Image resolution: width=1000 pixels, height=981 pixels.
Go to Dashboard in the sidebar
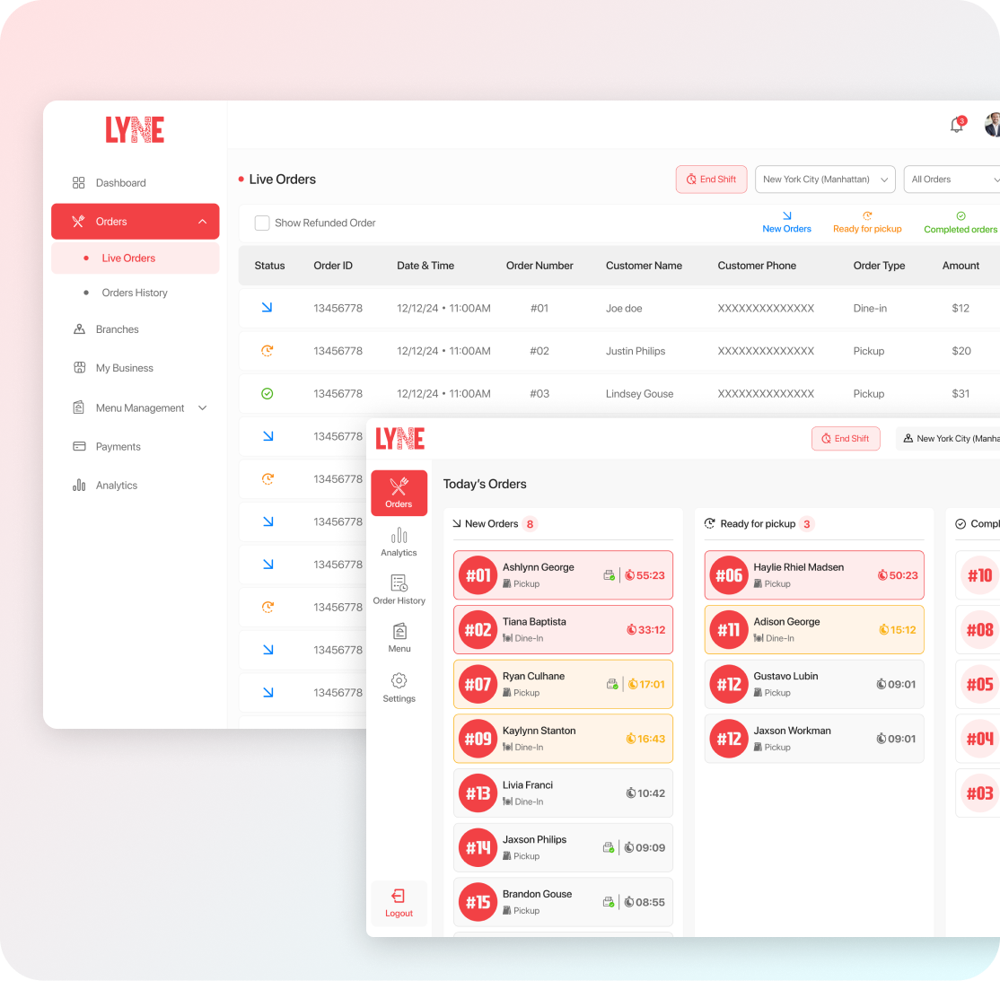click(x=120, y=183)
